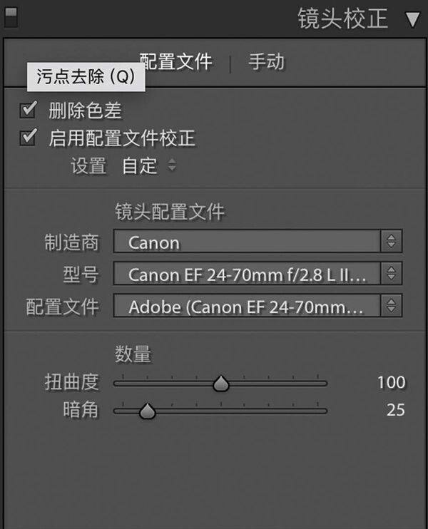
Task: Collapse the 镜头校正 panel triangle
Action: pos(412,19)
